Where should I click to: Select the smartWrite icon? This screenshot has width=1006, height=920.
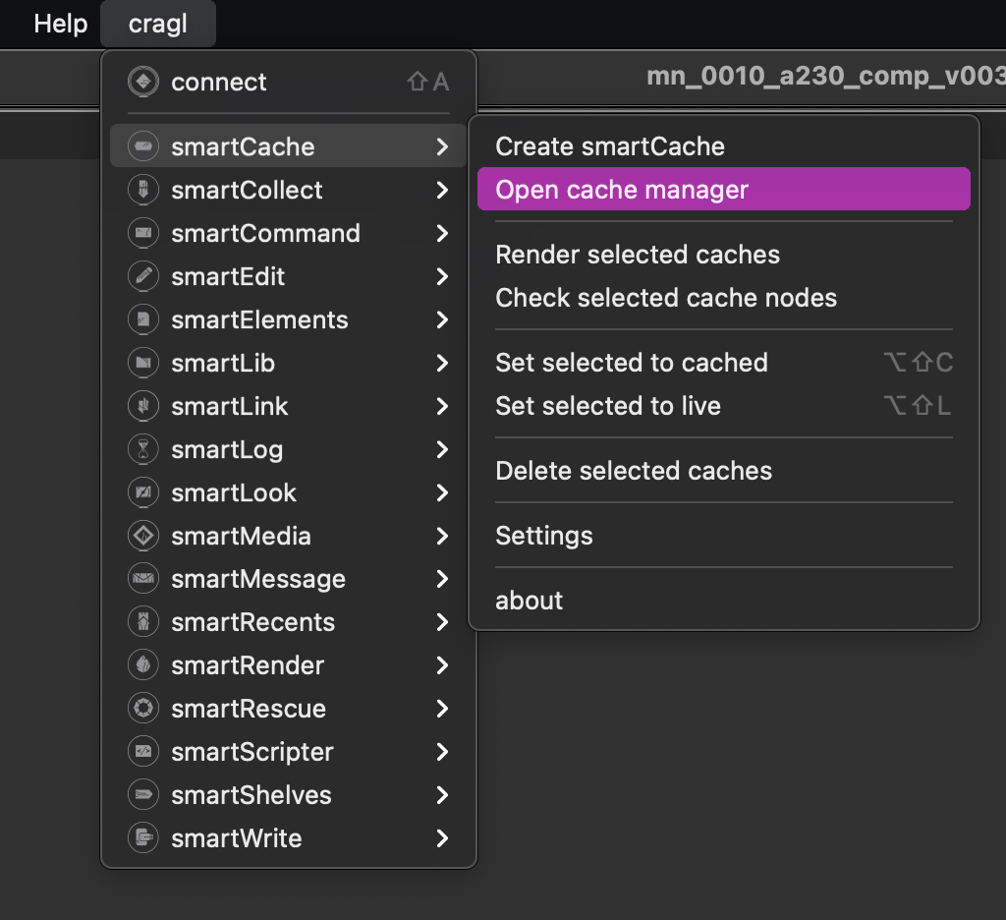(x=143, y=838)
